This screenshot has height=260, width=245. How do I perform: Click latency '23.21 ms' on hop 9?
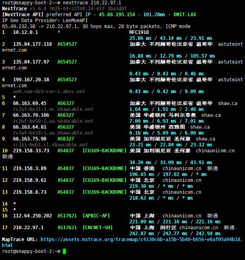tap(141, 145)
